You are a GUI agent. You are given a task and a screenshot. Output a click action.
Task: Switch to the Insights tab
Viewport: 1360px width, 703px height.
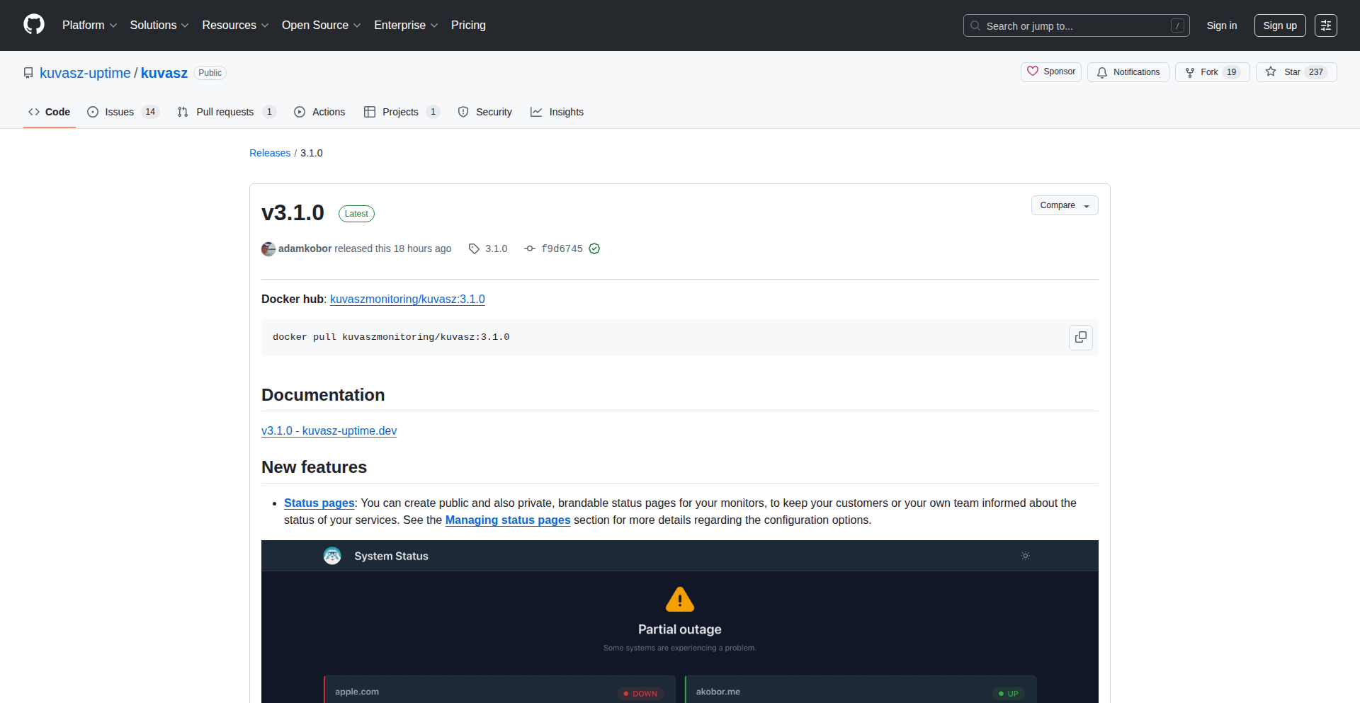[557, 112]
